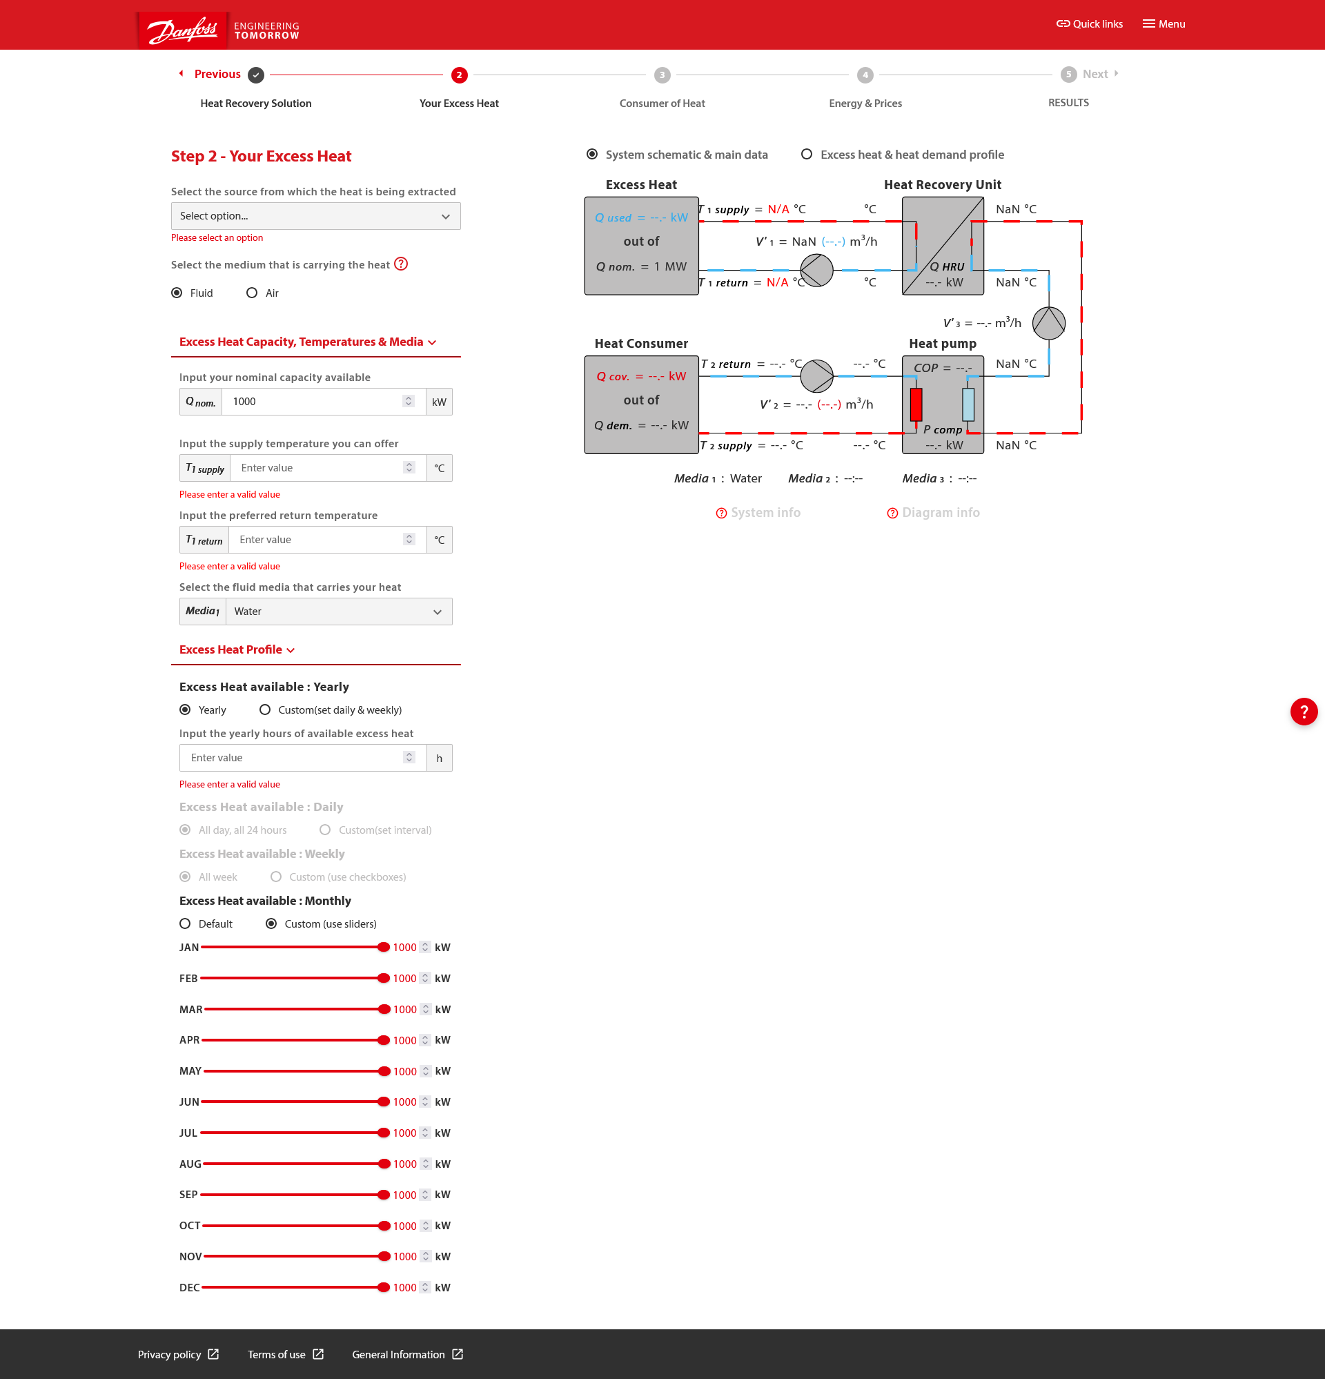Screen dimensions: 1325x1379
Task: Click the JAN monthly capacity slider handle
Action: tap(384, 947)
